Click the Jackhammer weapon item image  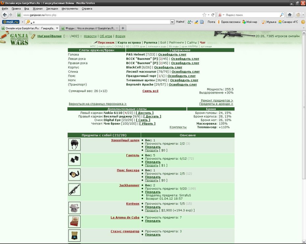click(x=74, y=190)
